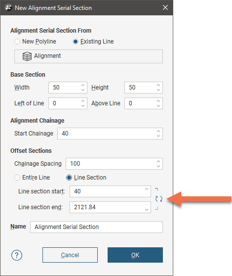The image size is (232, 276).
Task: Click the Leapfrog app icon in title bar
Action: [x=8, y=8]
